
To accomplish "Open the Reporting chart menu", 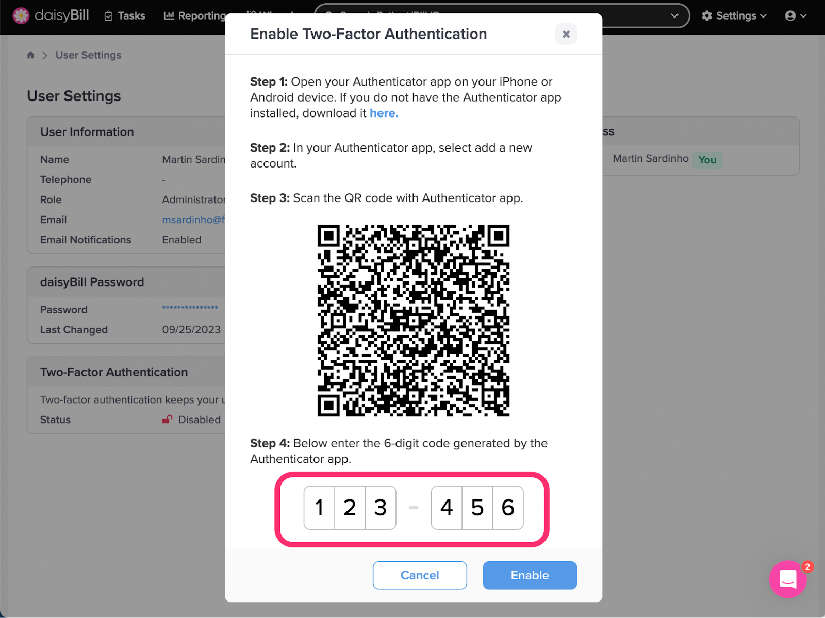I will click(194, 16).
